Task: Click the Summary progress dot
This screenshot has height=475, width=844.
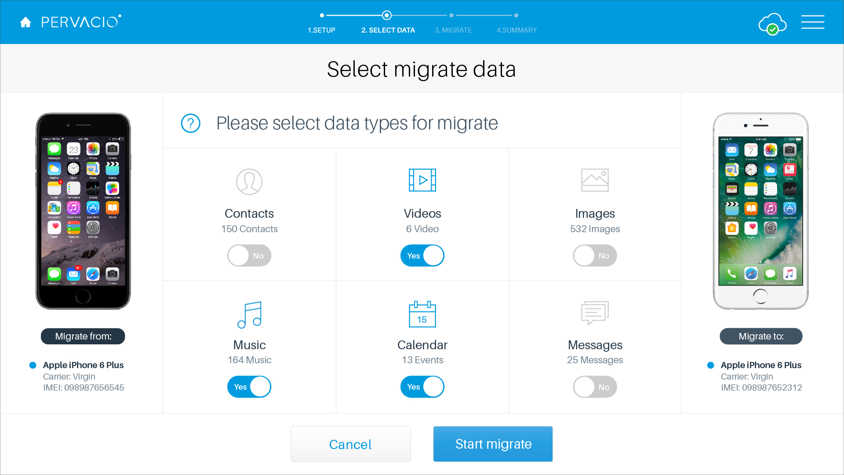Action: (517, 15)
